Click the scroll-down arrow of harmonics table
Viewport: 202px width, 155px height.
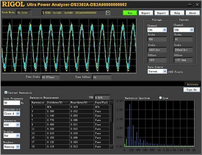pos(111,146)
